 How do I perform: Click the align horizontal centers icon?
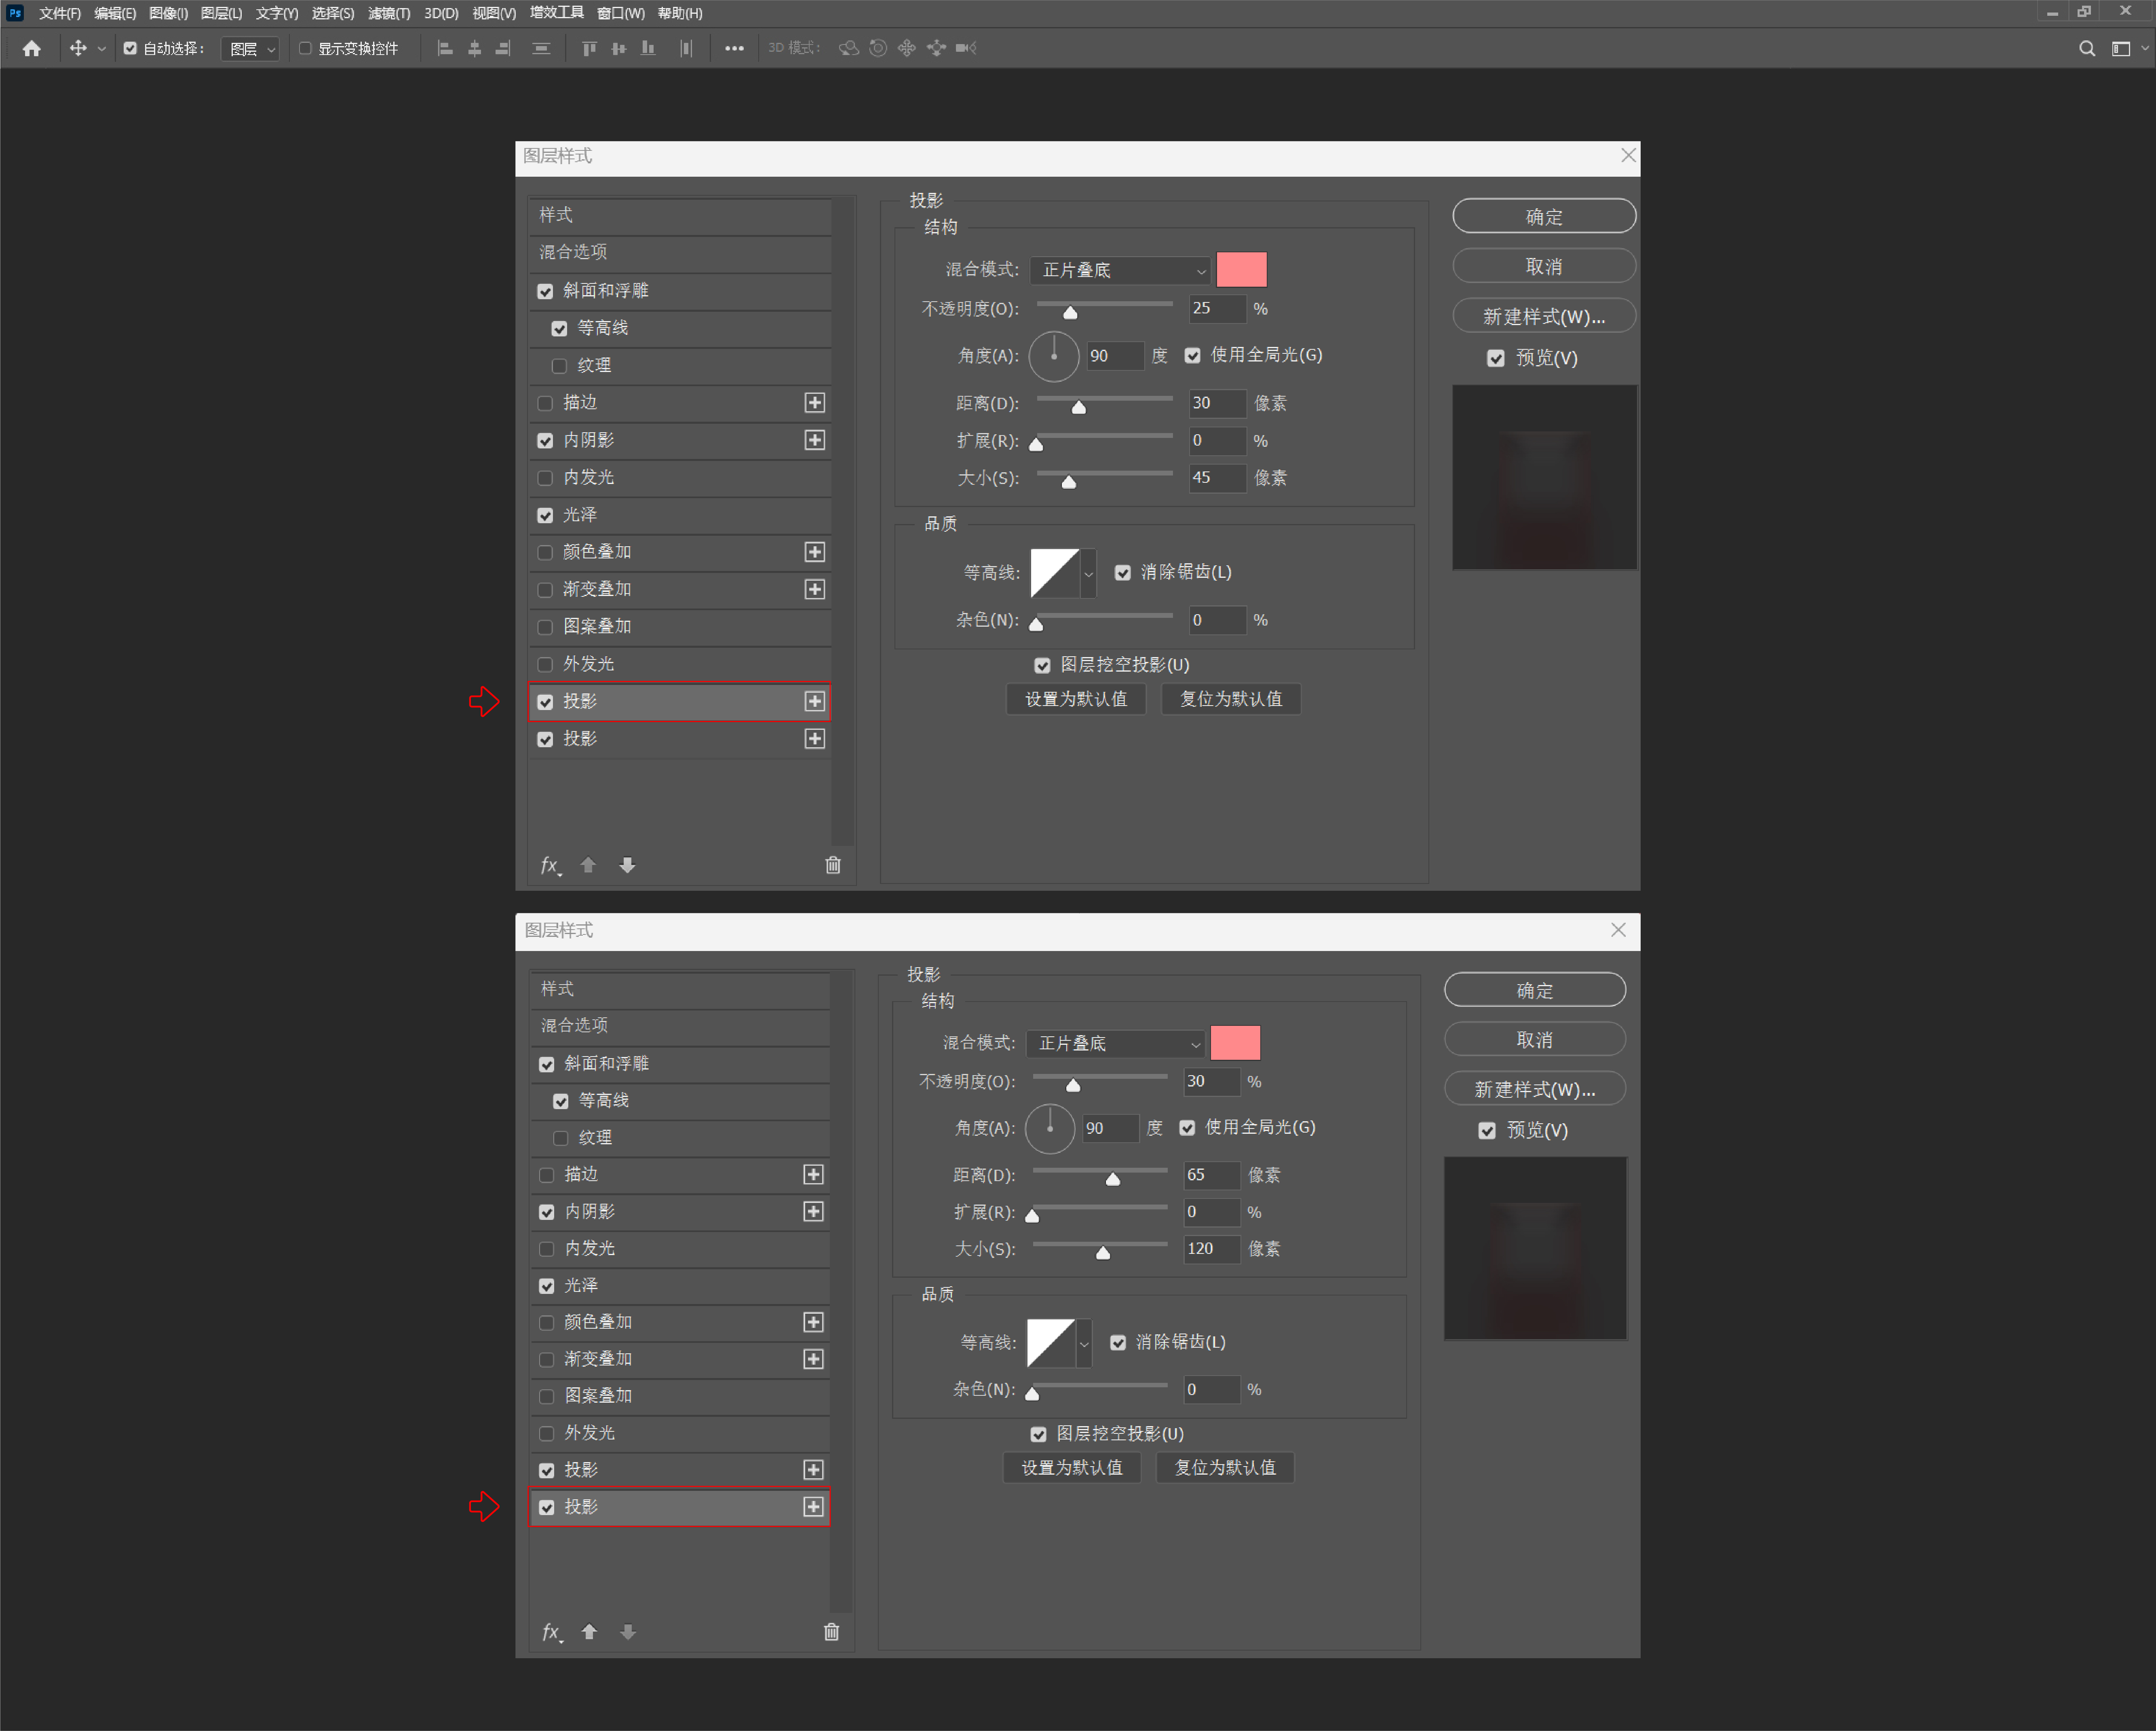(475, 48)
